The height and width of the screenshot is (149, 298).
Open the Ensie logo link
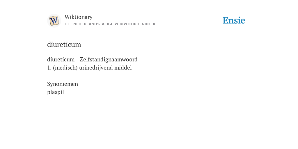click(234, 20)
